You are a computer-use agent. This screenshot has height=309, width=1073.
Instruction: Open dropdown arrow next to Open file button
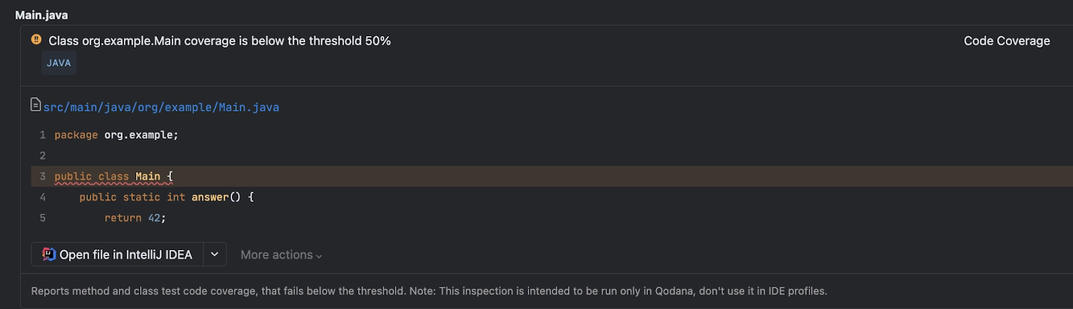215,254
